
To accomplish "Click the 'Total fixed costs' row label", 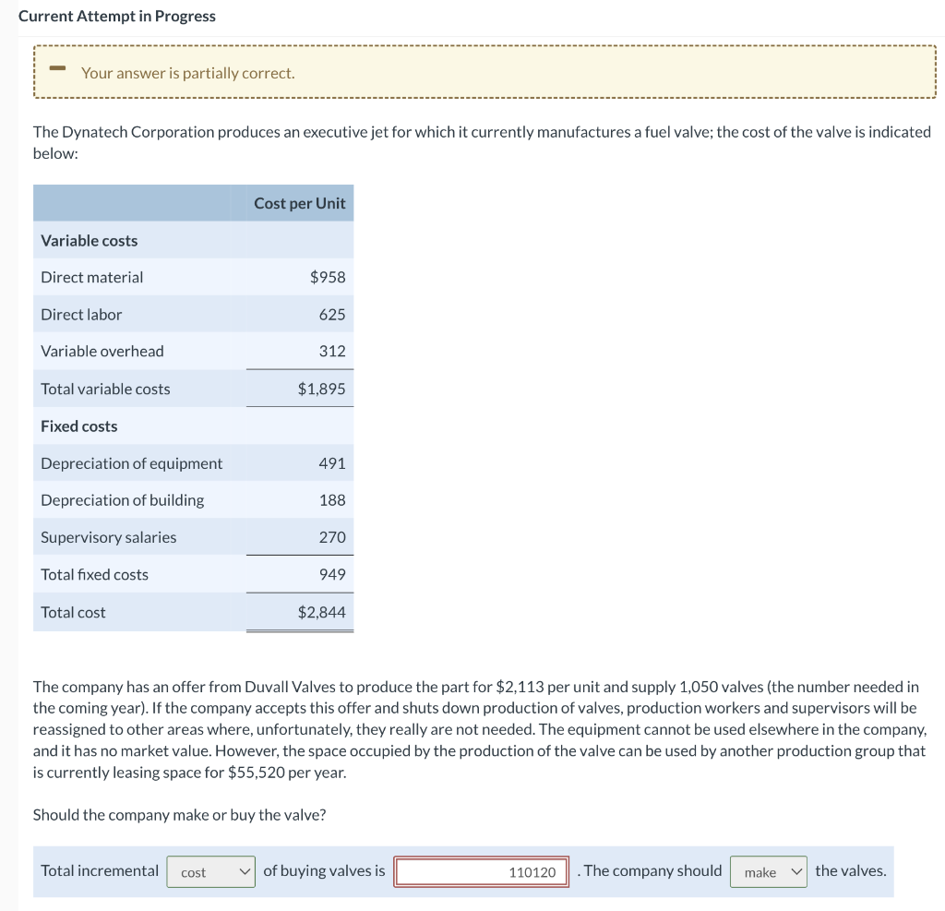I will point(95,575).
